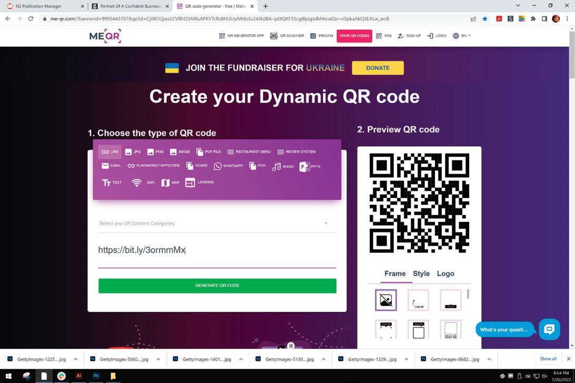Expand options for GettyImages-1225 download
This screenshot has height=383, width=575.
(x=75, y=359)
